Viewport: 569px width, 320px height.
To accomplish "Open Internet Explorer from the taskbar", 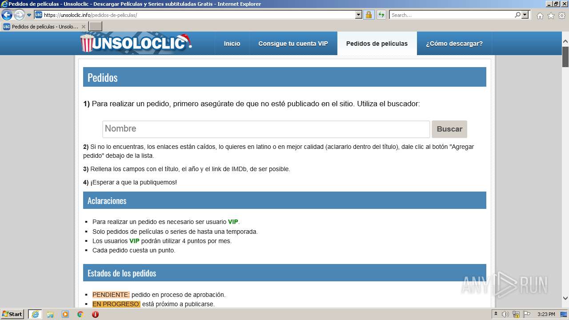I will [35, 314].
